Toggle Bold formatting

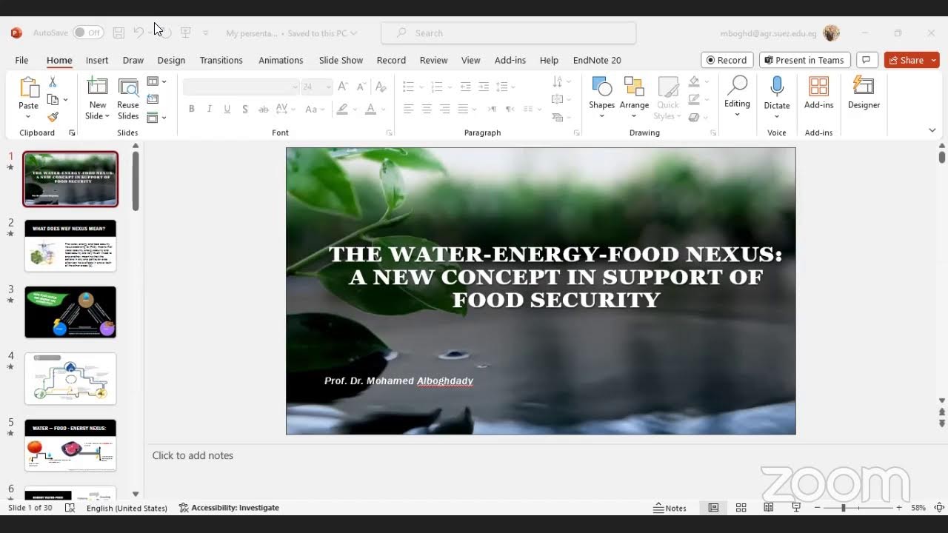coord(191,109)
